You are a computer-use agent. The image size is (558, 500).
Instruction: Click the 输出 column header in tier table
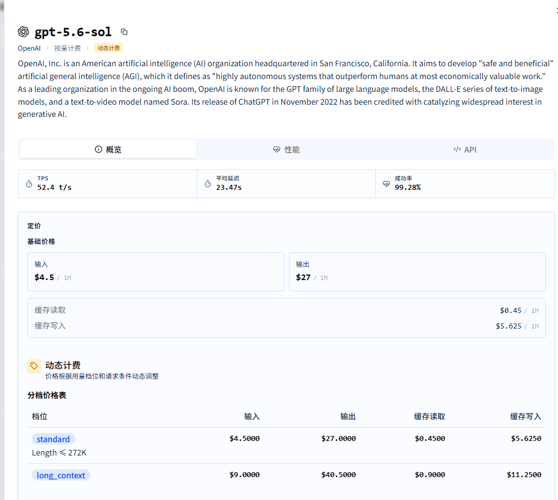click(348, 416)
